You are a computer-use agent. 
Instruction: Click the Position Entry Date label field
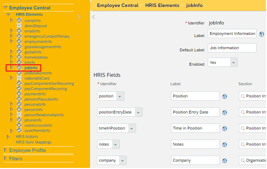[195, 112]
